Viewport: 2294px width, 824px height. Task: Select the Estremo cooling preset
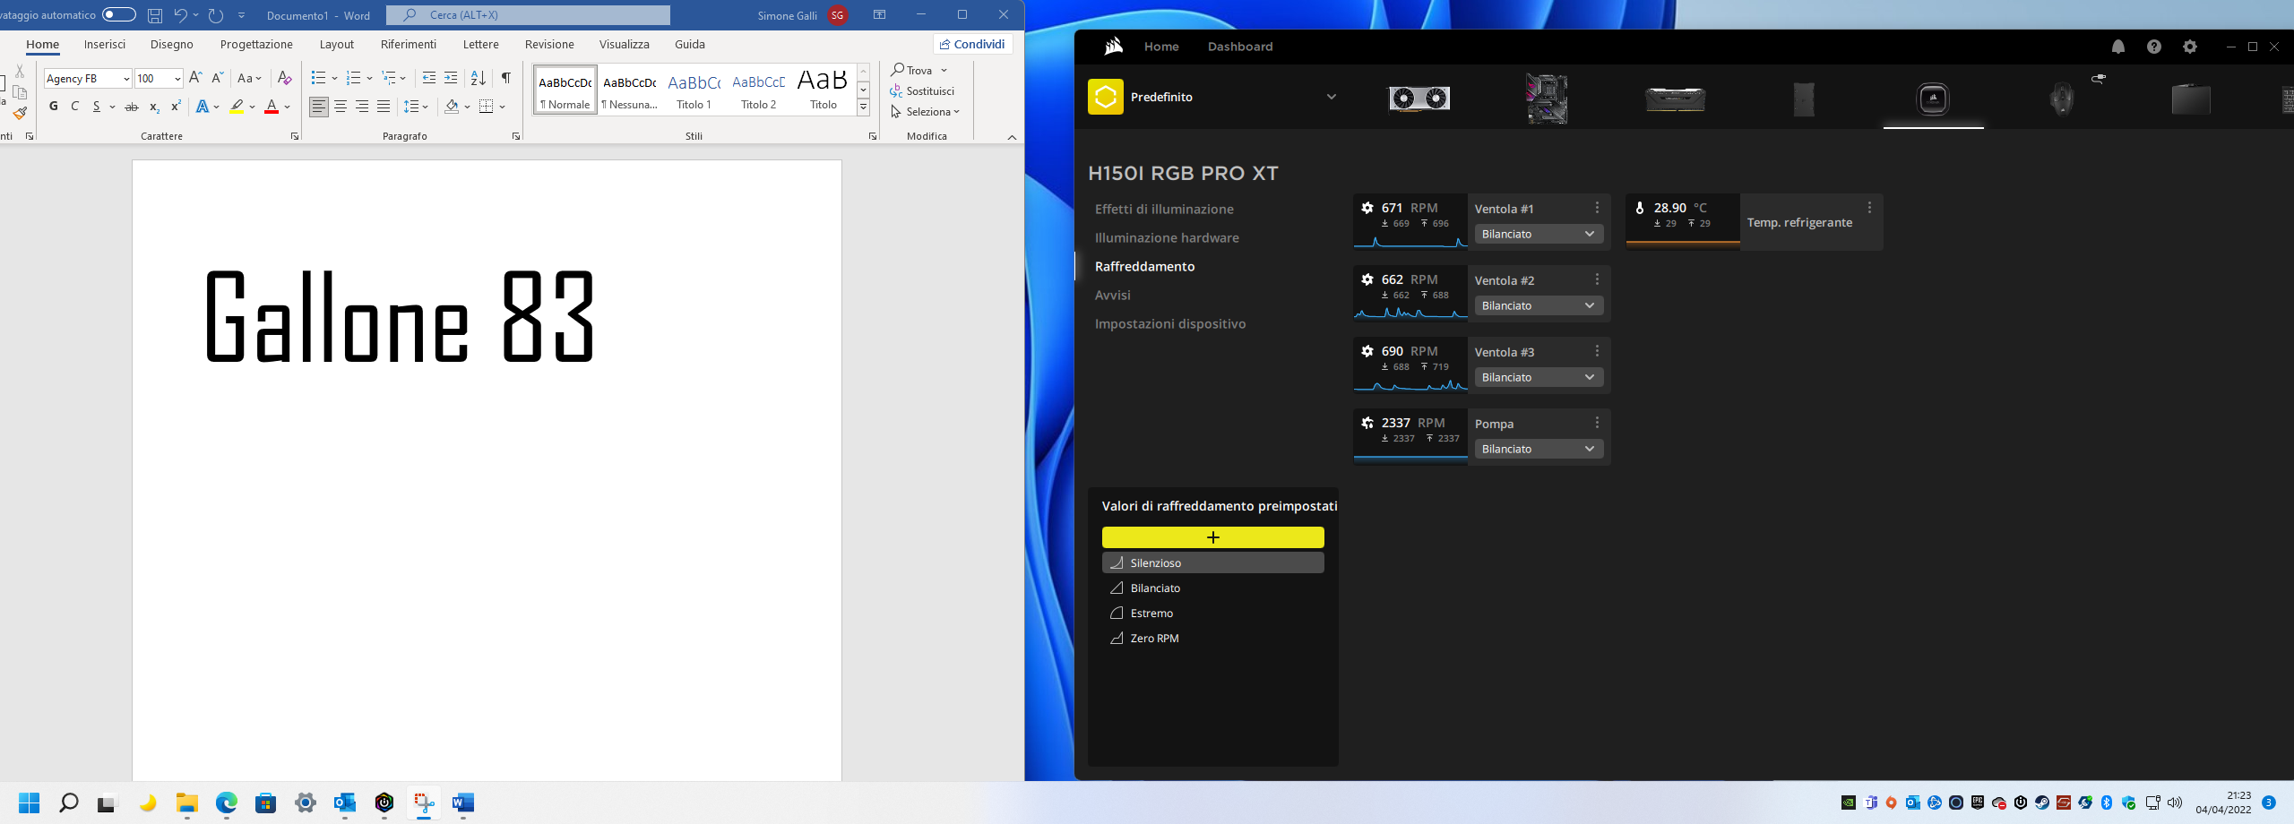(x=1213, y=613)
